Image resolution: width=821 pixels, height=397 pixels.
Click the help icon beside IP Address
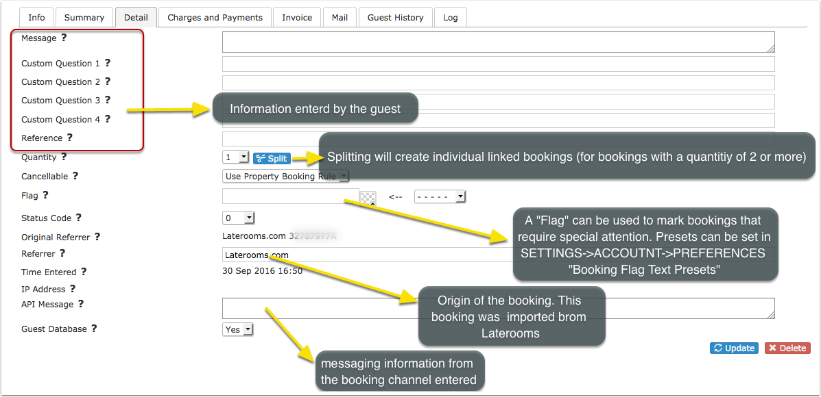pos(73,288)
